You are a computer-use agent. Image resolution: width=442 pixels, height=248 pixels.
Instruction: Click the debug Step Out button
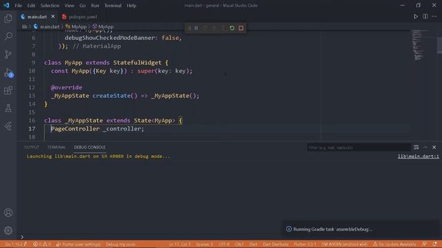(222, 28)
